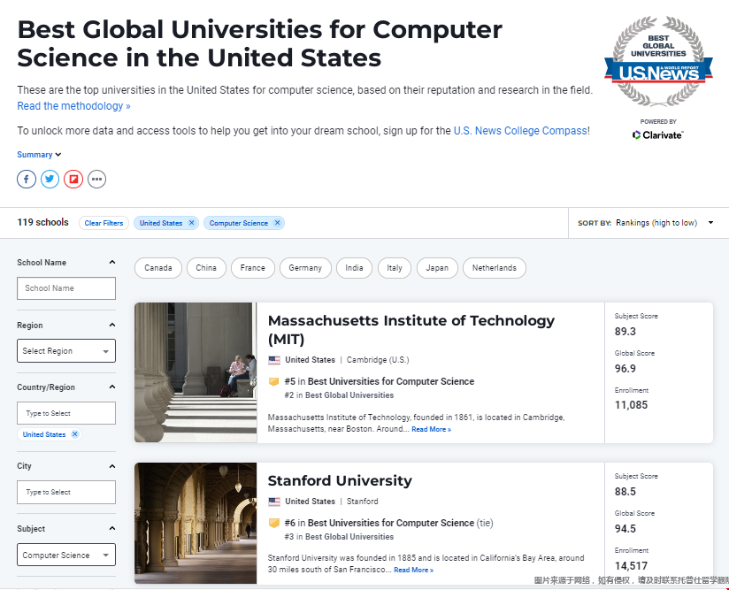
Task: Click Stanford subject score 88.5
Action: pyautogui.click(x=625, y=492)
